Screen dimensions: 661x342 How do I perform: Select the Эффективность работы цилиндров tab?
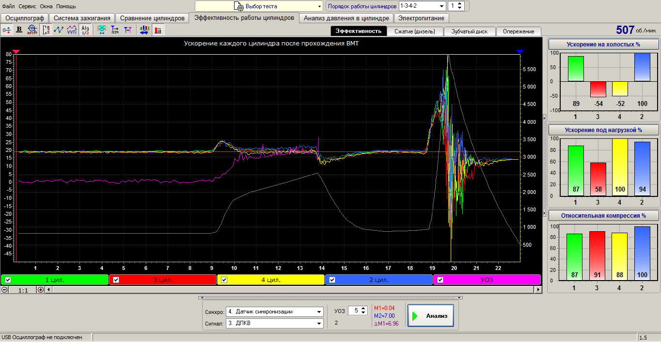click(x=244, y=18)
